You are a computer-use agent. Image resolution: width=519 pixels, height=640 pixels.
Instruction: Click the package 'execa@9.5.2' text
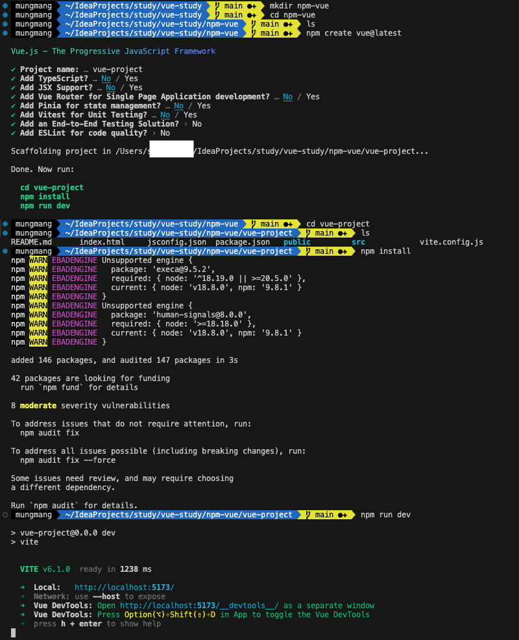[184, 269]
